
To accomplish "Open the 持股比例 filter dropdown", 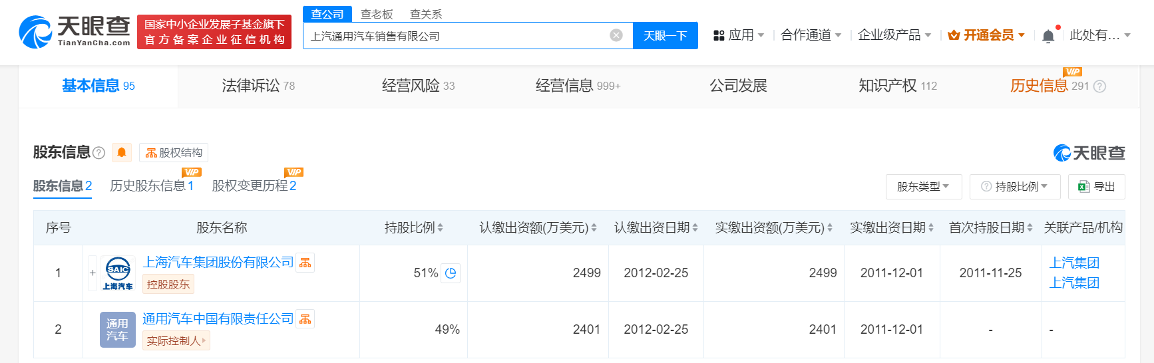I will coord(1015,187).
